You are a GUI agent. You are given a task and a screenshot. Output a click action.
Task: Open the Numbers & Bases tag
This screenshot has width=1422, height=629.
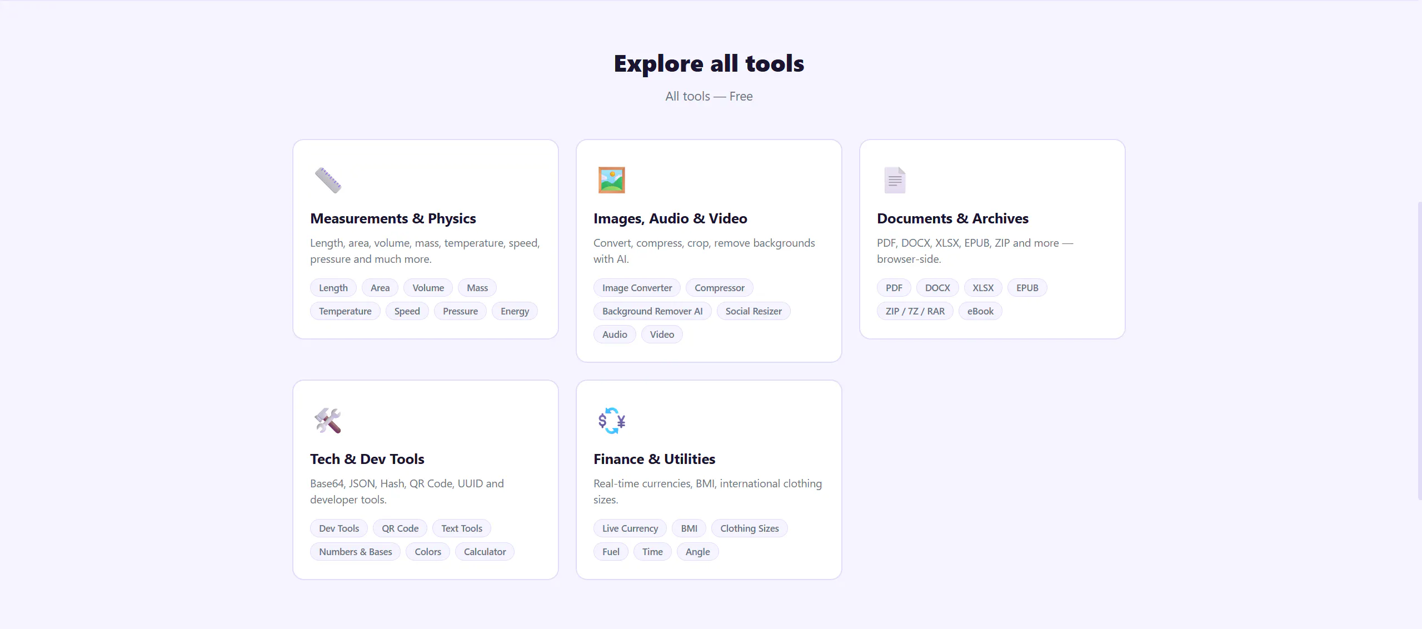click(355, 552)
